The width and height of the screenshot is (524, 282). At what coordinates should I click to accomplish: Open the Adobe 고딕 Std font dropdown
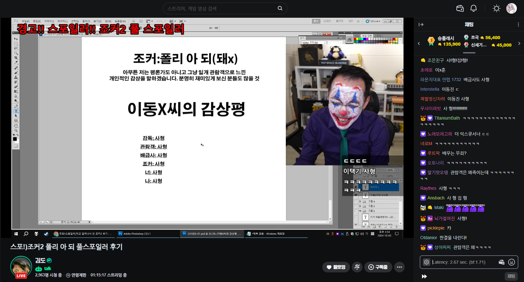click(325, 43)
